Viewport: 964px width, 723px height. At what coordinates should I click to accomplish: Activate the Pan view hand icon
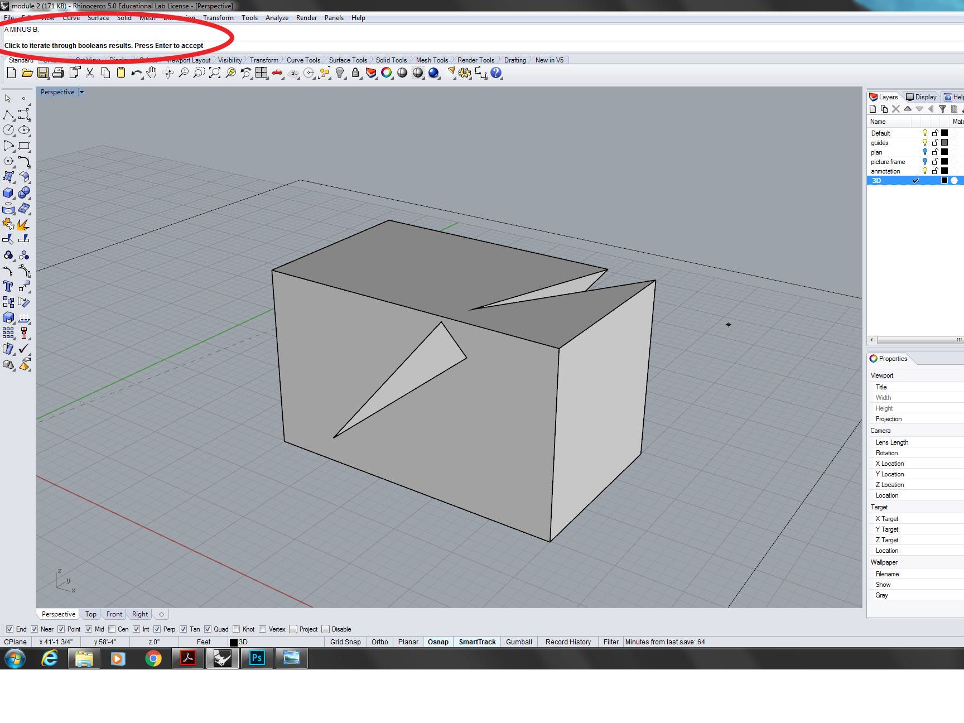click(152, 73)
